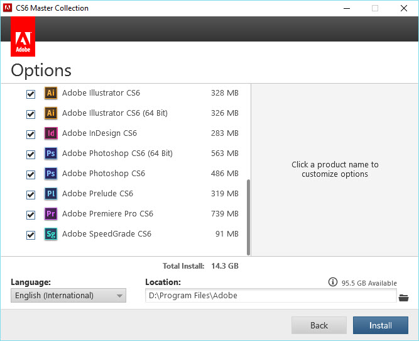
Task: Uncheck Adobe Premiere Pro CS6 checkbox
Action: [x=31, y=215]
